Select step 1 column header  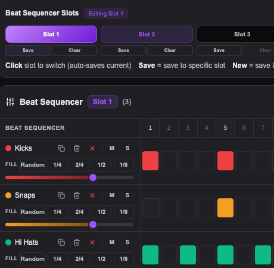[150, 128]
